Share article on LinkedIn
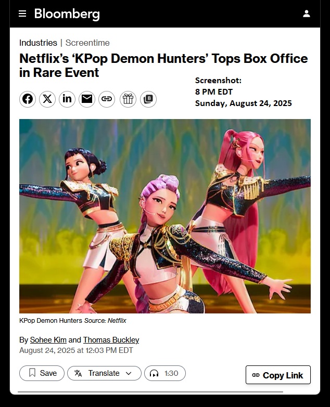Image resolution: width=330 pixels, height=407 pixels. (67, 99)
